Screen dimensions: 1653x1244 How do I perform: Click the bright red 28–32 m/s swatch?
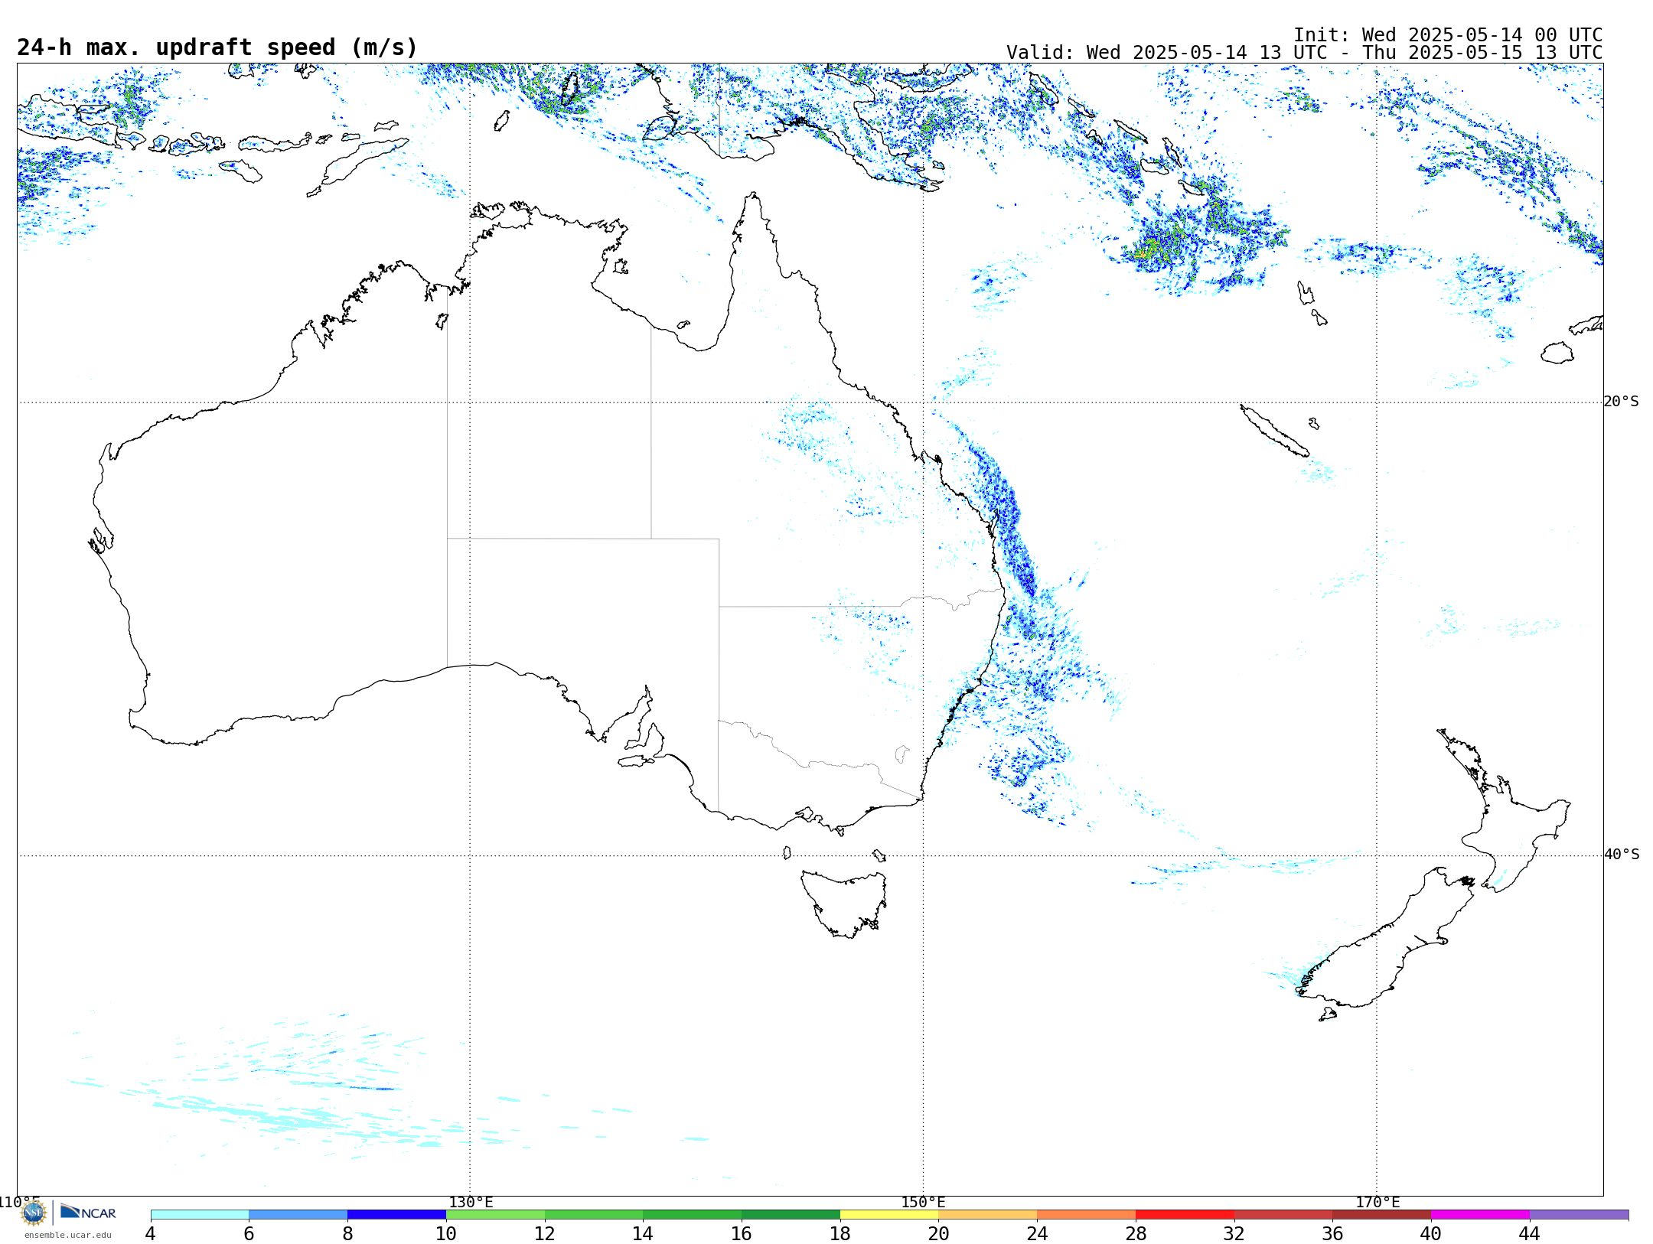tap(1185, 1215)
